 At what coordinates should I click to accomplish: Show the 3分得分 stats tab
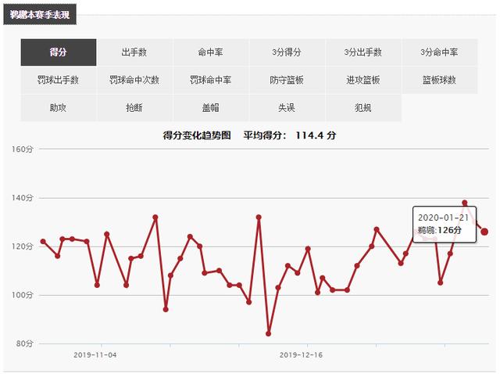287,52
